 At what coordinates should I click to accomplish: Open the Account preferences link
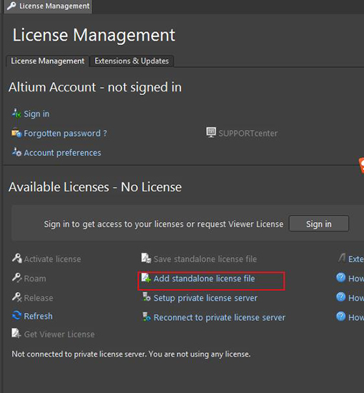pos(62,153)
